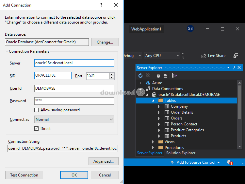This screenshot has height=184, width=245.
Task: Switch to the Solution Explorer tab
Action: pyautogui.click(x=181, y=153)
